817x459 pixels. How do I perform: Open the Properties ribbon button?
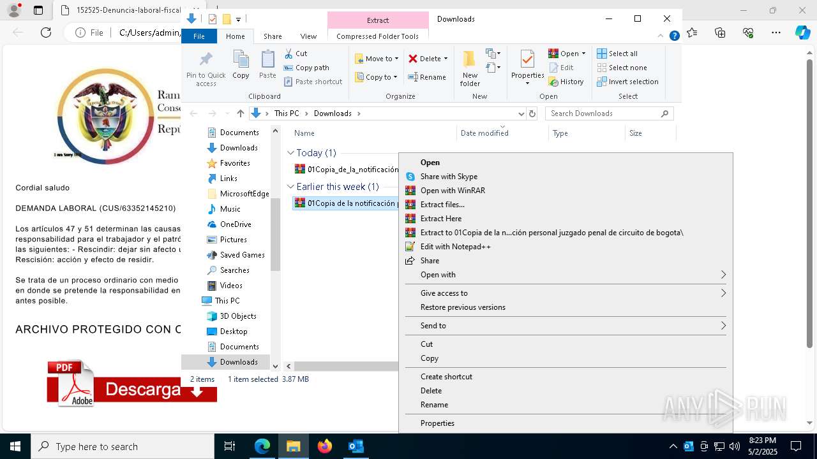pyautogui.click(x=527, y=68)
